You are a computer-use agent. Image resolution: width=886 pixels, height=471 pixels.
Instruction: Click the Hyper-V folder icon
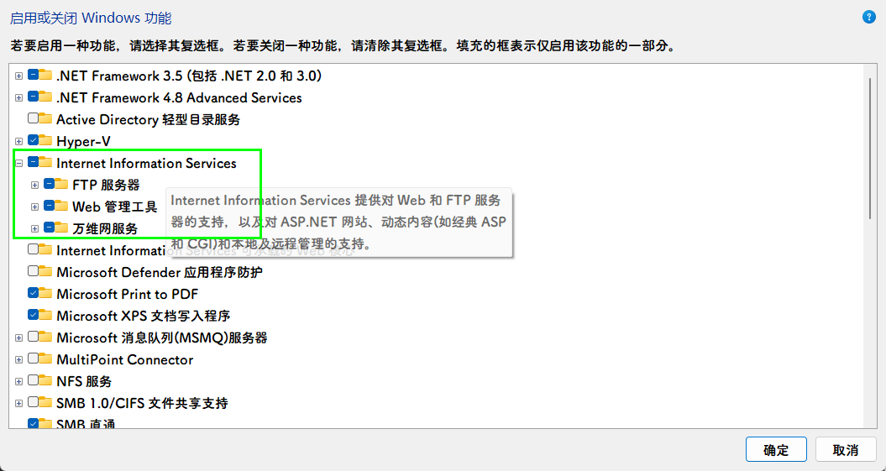pos(46,141)
